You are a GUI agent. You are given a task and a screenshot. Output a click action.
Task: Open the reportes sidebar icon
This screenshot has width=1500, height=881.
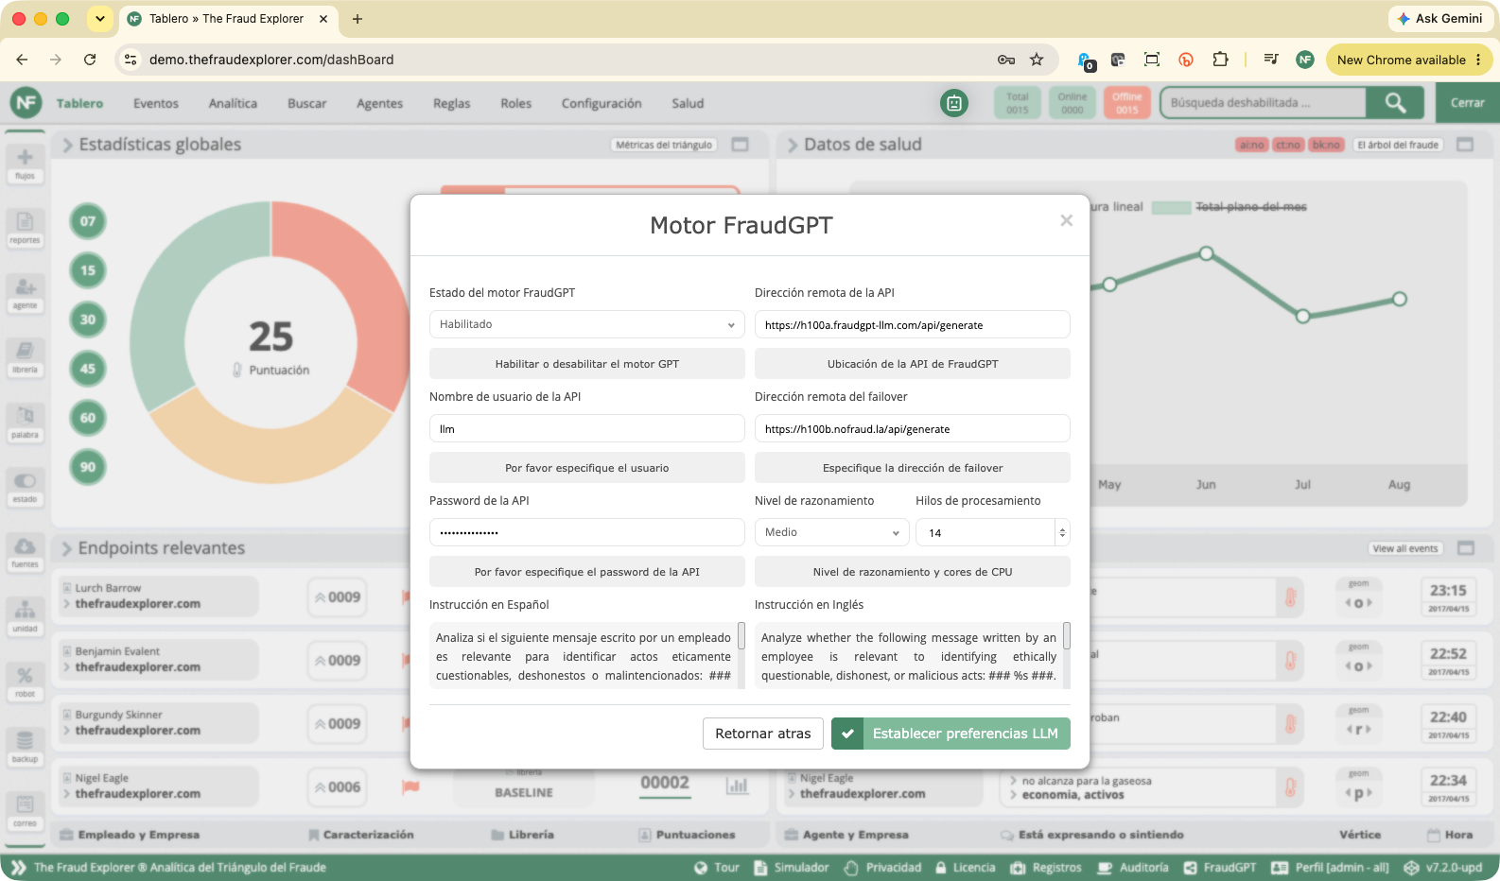(x=25, y=227)
